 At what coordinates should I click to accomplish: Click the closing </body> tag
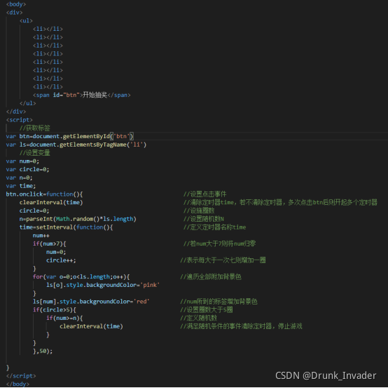(x=18, y=384)
